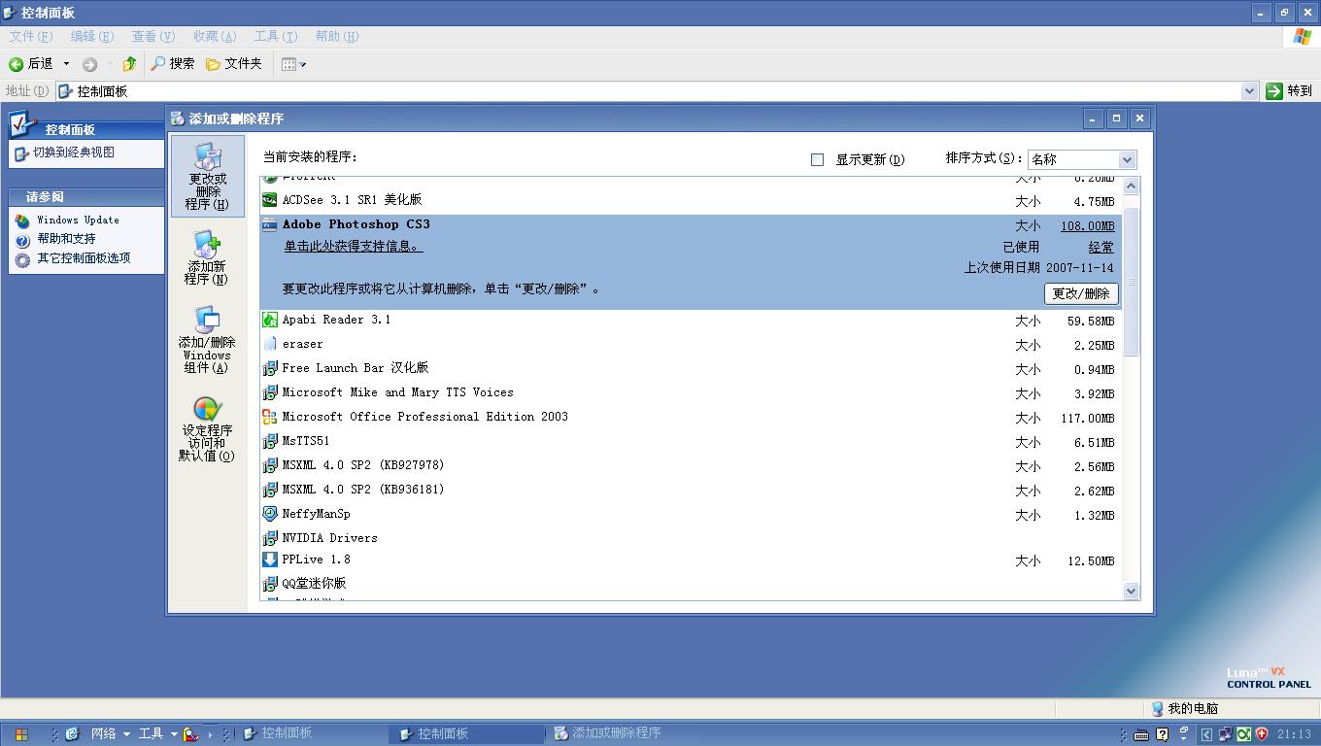Click the 切换到经典视图 link text
This screenshot has width=1321, height=746.
pos(74,153)
